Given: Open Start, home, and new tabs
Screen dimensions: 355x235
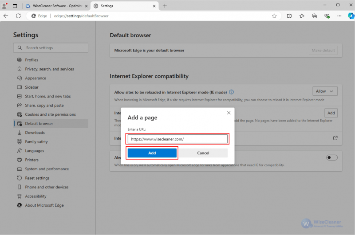Looking at the screenshot, I should coord(51,96).
